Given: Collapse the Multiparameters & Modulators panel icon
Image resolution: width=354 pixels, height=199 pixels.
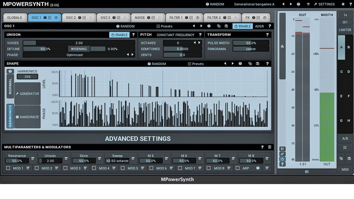Looking at the screenshot, I should tap(269, 147).
